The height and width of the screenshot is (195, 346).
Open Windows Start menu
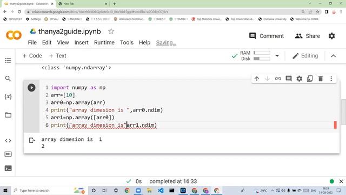[5, 190]
